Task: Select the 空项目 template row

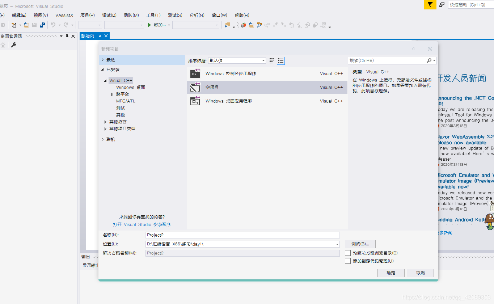Action: (x=267, y=87)
